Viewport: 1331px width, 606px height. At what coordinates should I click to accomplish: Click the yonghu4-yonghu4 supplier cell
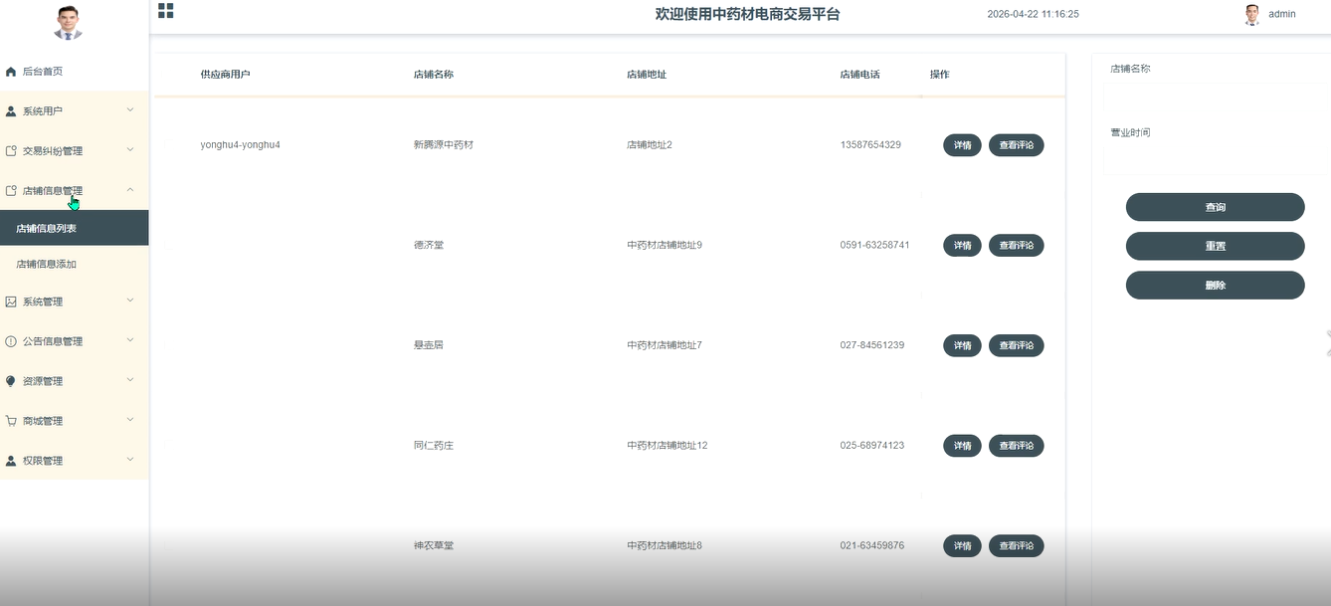point(240,145)
